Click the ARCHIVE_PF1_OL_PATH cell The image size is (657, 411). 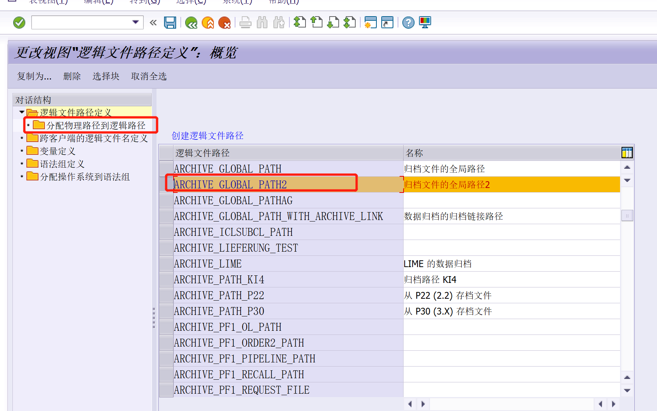[x=288, y=327]
